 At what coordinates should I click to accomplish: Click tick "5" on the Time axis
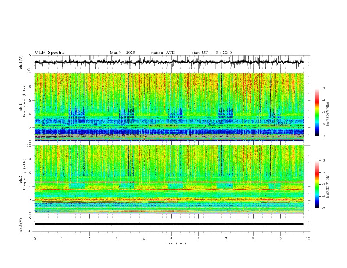(171, 239)
